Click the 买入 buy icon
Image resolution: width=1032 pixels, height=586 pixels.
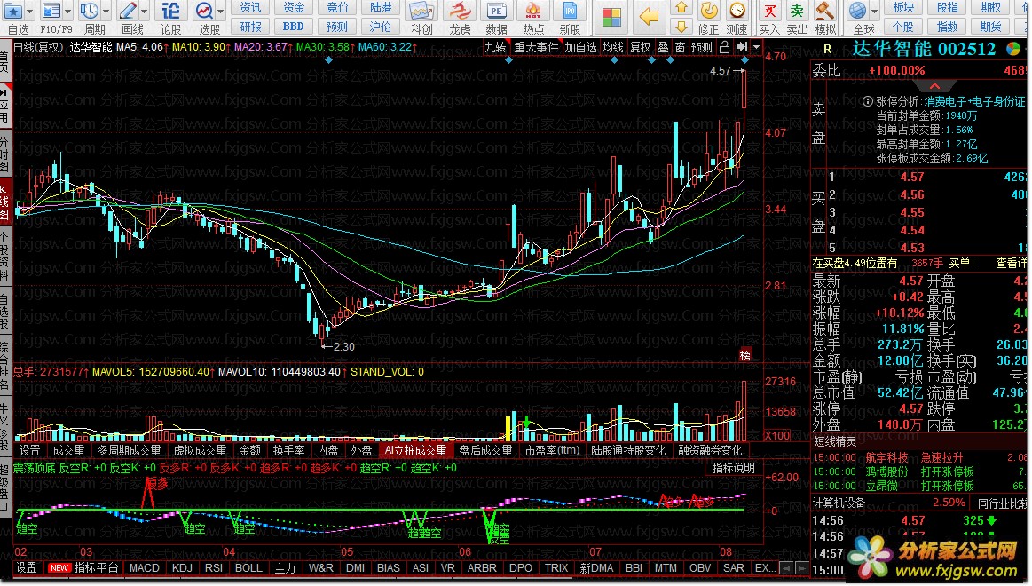click(768, 12)
